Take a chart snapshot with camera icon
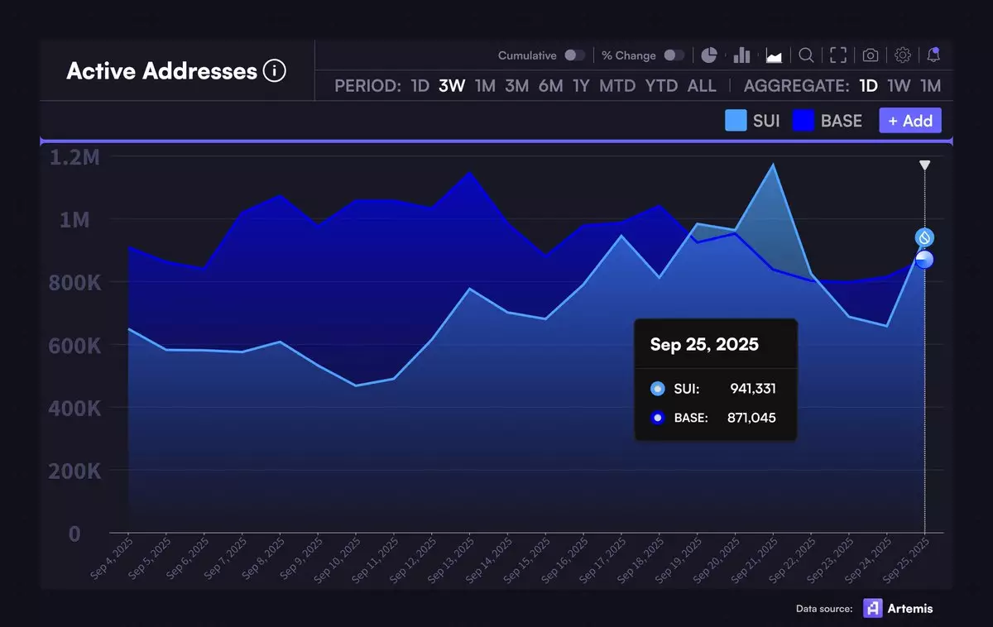Viewport: 993px width, 627px height. click(871, 55)
